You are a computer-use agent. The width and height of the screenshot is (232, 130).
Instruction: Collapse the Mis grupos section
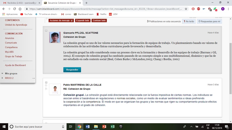coord(2,74)
